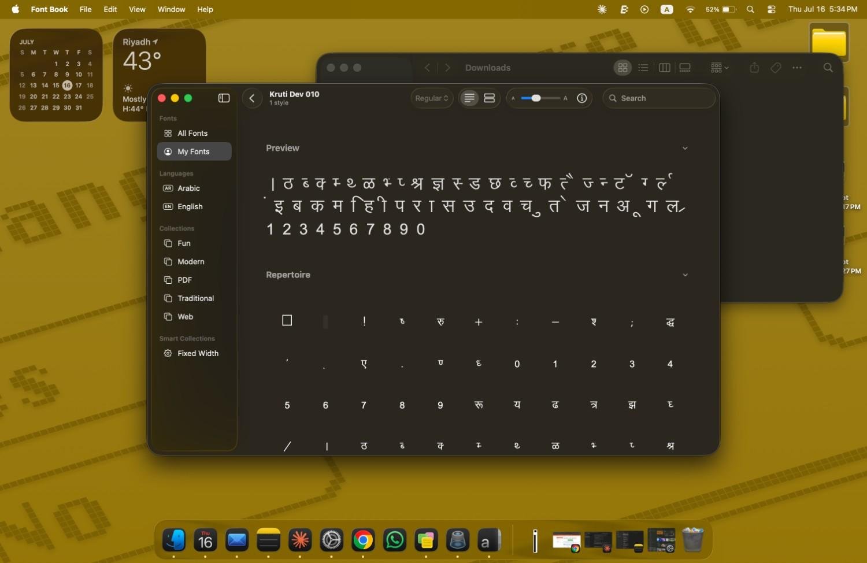Open Notes from the Dock
This screenshot has height=563, width=867.
point(268,540)
